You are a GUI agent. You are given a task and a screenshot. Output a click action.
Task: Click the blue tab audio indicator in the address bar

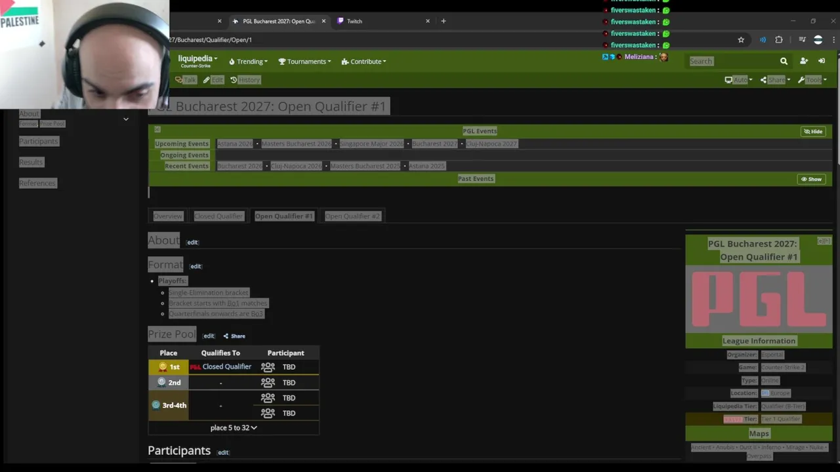pos(763,40)
